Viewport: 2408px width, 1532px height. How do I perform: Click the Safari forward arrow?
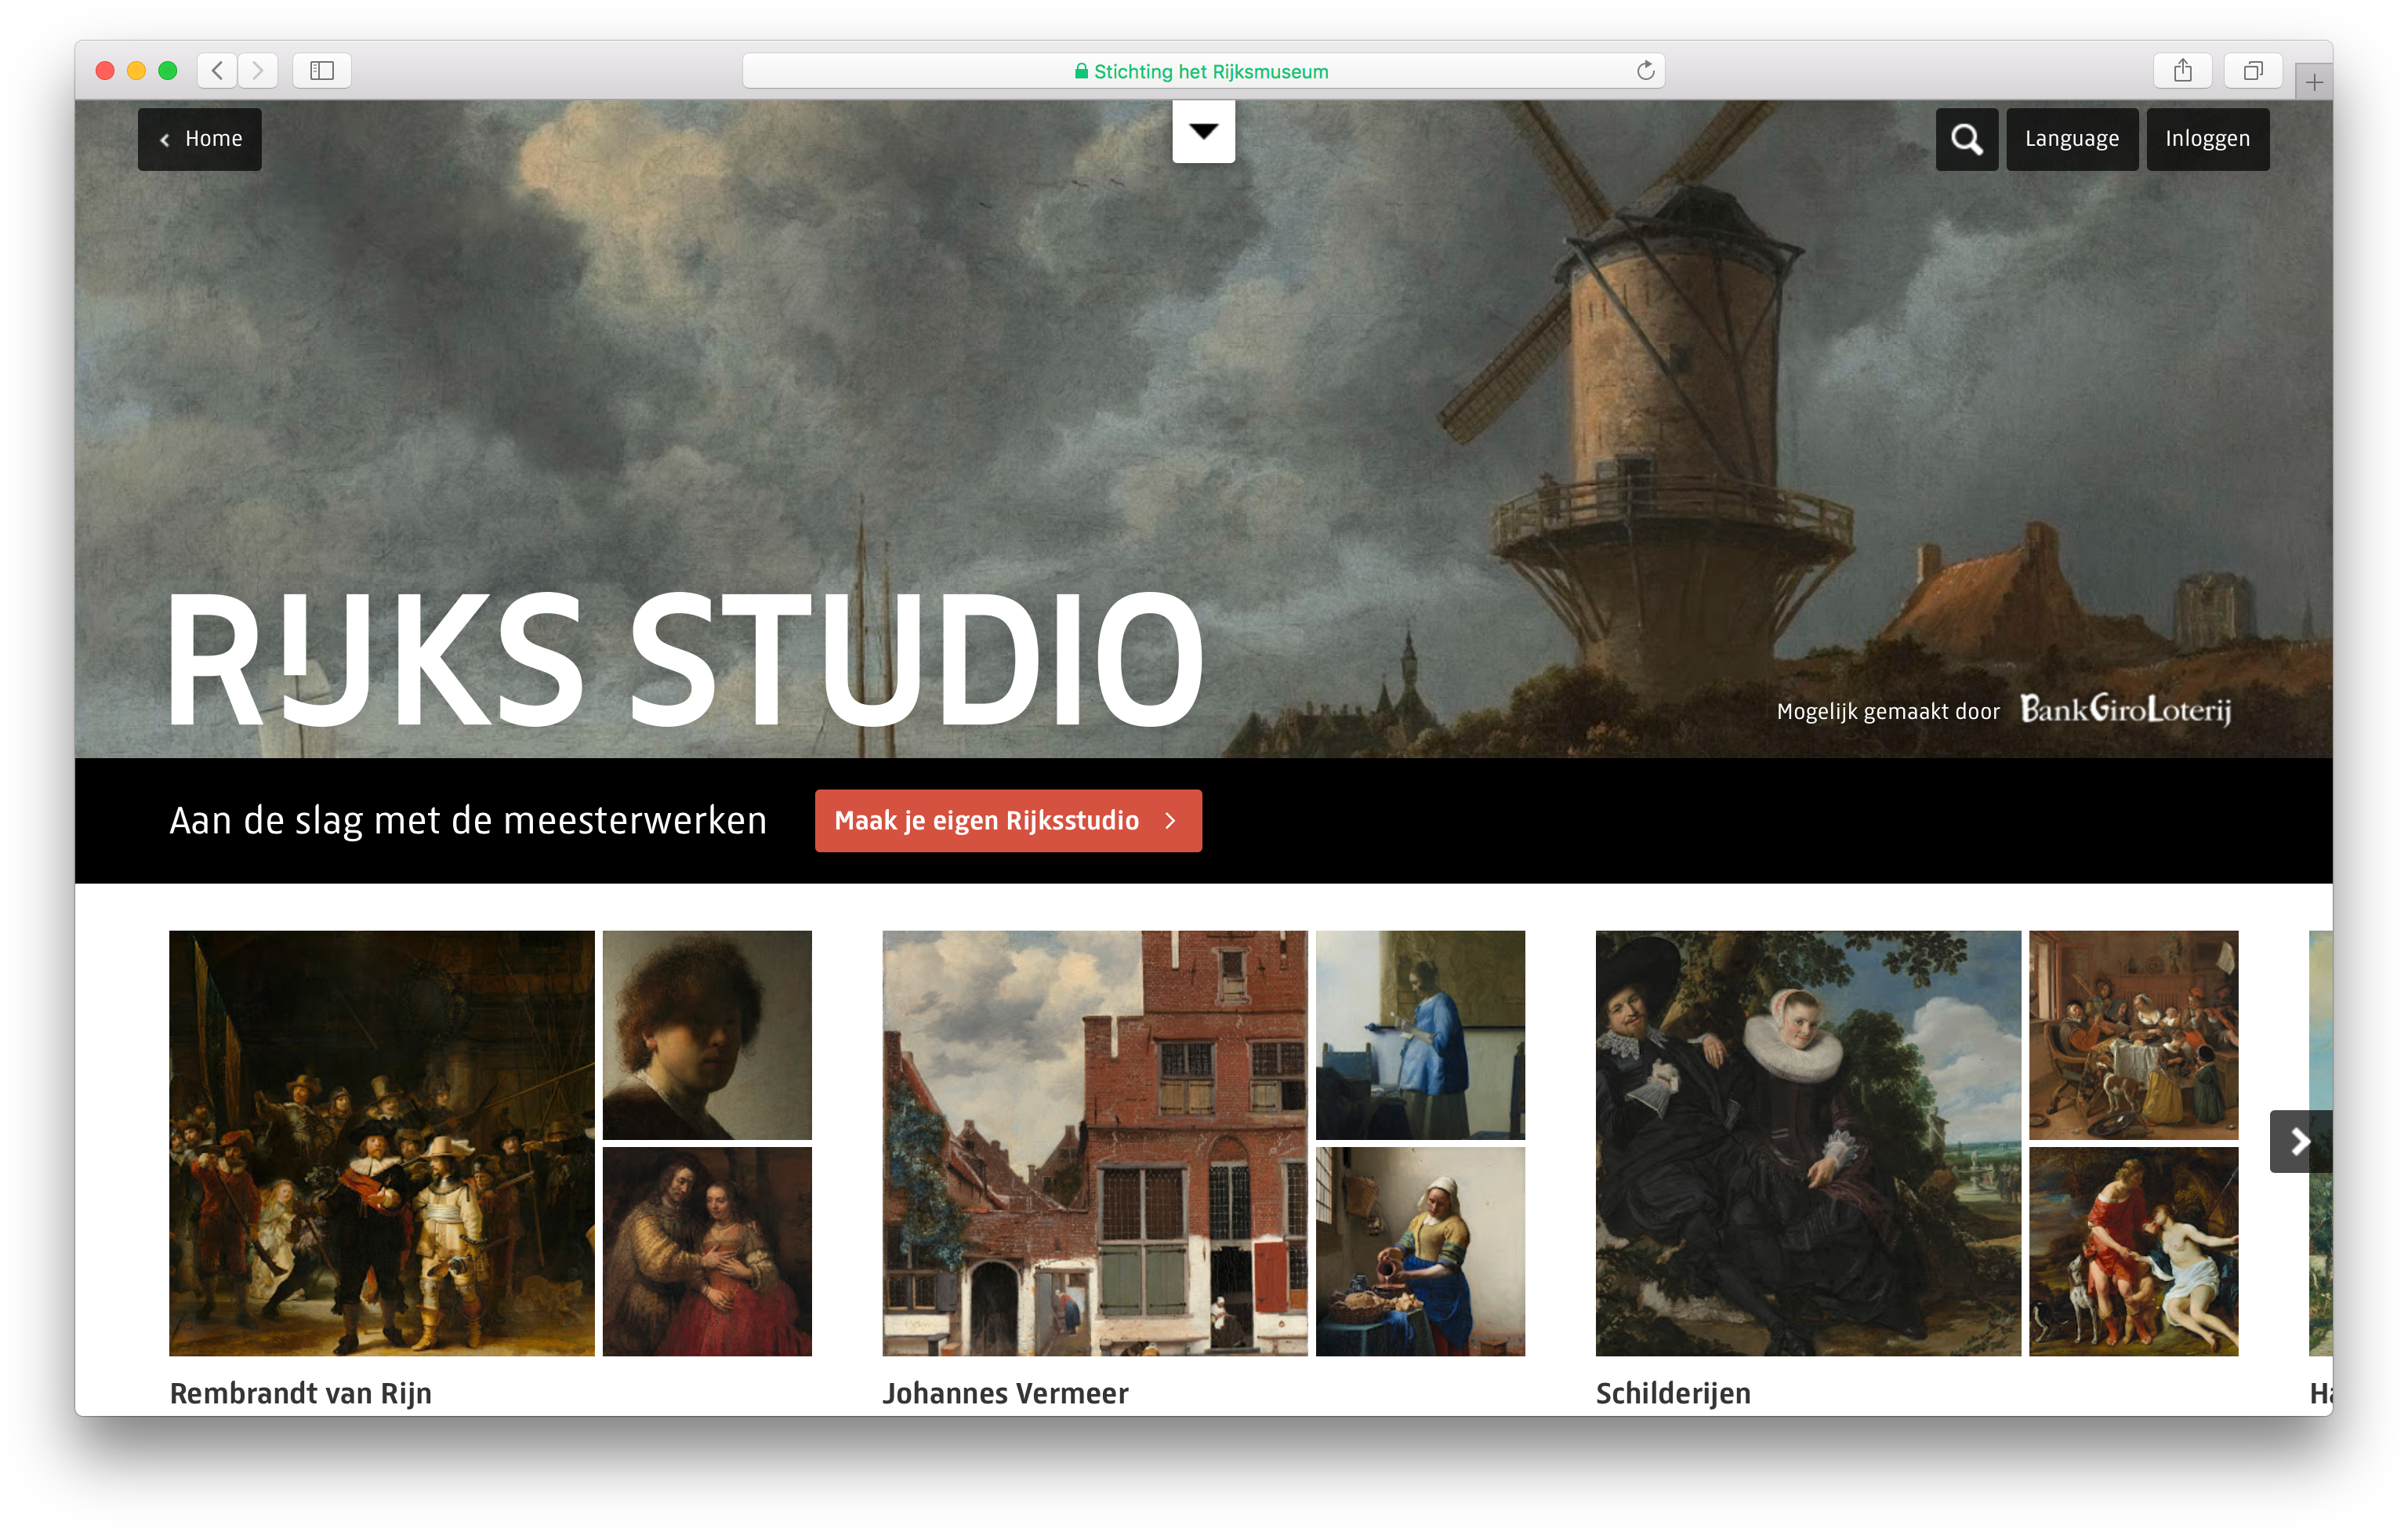257,71
